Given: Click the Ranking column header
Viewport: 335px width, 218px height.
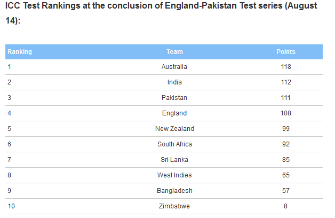Looking at the screenshot, I should 20,52.
